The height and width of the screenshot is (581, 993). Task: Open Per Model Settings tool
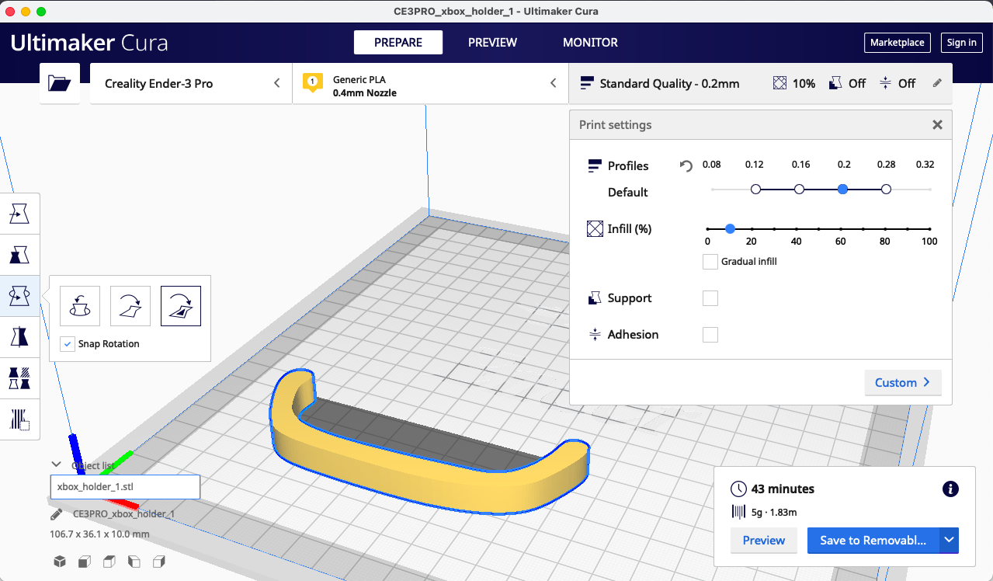(x=19, y=377)
